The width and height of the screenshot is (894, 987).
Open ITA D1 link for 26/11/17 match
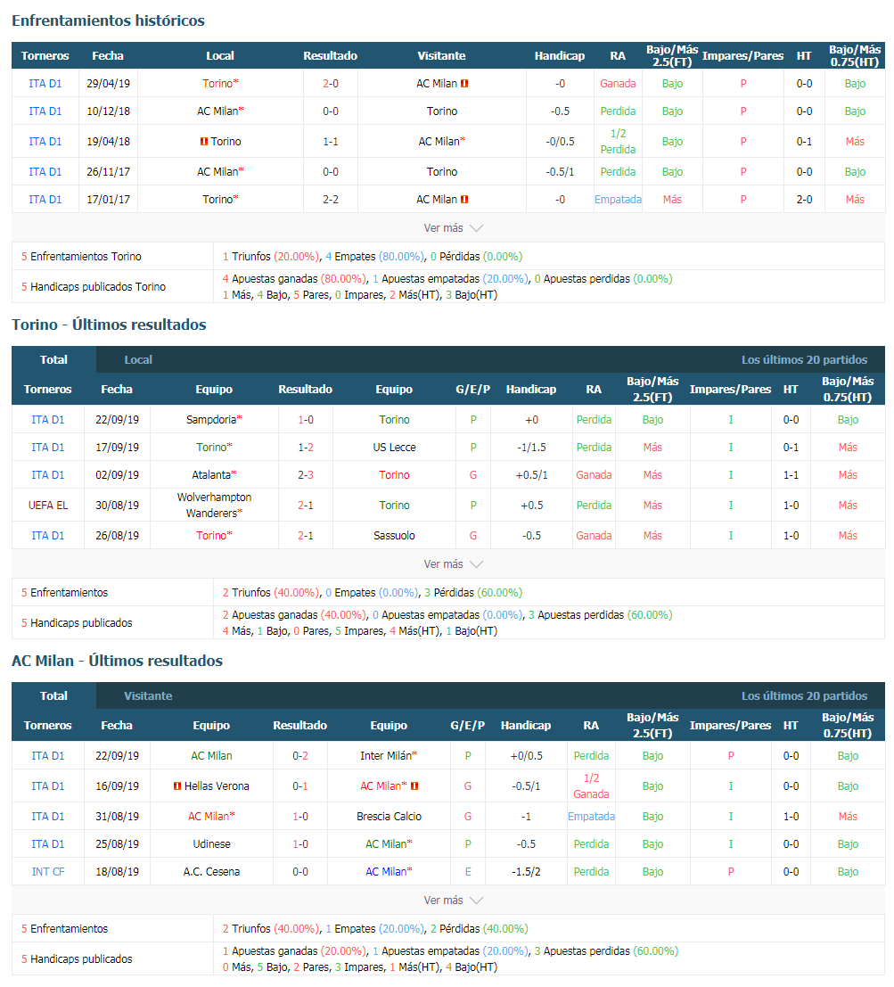click(x=45, y=171)
